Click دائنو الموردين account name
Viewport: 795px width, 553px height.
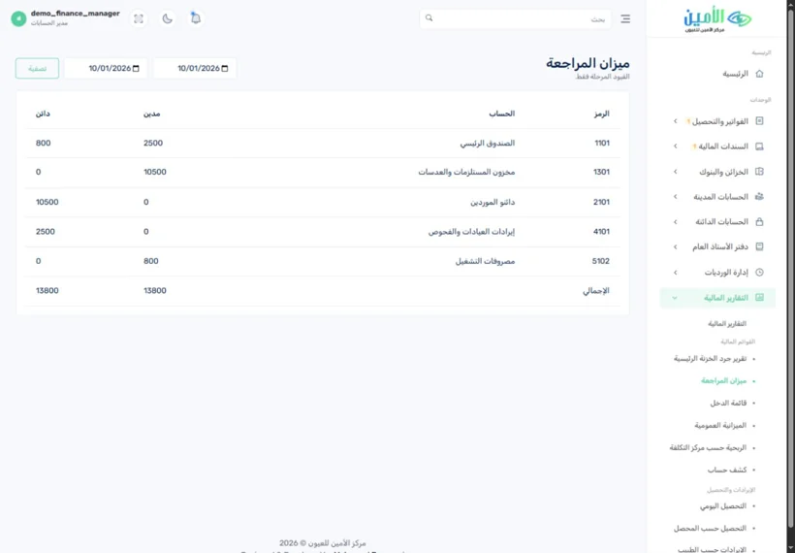[x=493, y=202]
